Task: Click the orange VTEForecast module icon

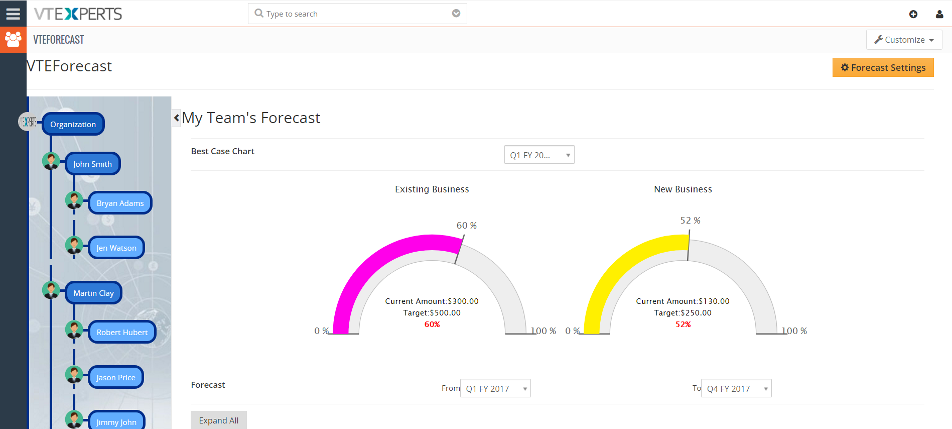Action: point(13,40)
